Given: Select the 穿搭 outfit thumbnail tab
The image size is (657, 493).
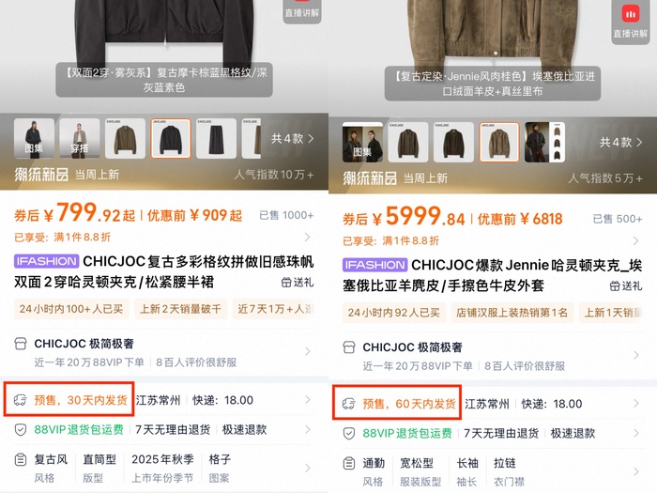Looking at the screenshot, I should click(x=80, y=138).
